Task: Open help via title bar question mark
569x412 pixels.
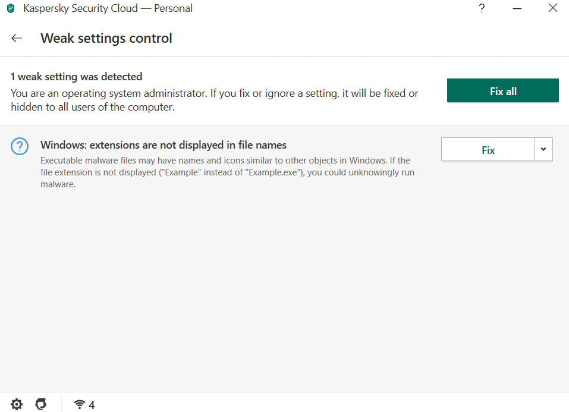Action: tap(482, 9)
